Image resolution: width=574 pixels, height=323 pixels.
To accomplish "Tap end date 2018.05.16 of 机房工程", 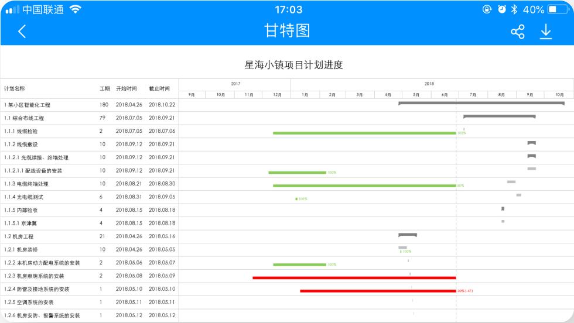I will [x=162, y=236].
